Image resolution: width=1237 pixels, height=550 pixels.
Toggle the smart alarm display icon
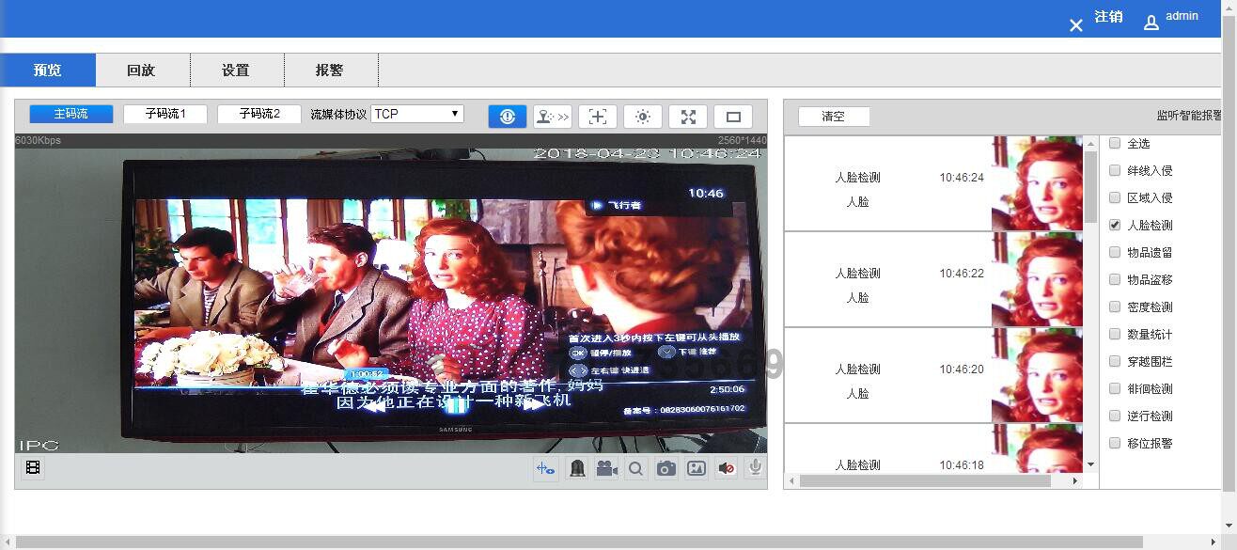click(508, 117)
